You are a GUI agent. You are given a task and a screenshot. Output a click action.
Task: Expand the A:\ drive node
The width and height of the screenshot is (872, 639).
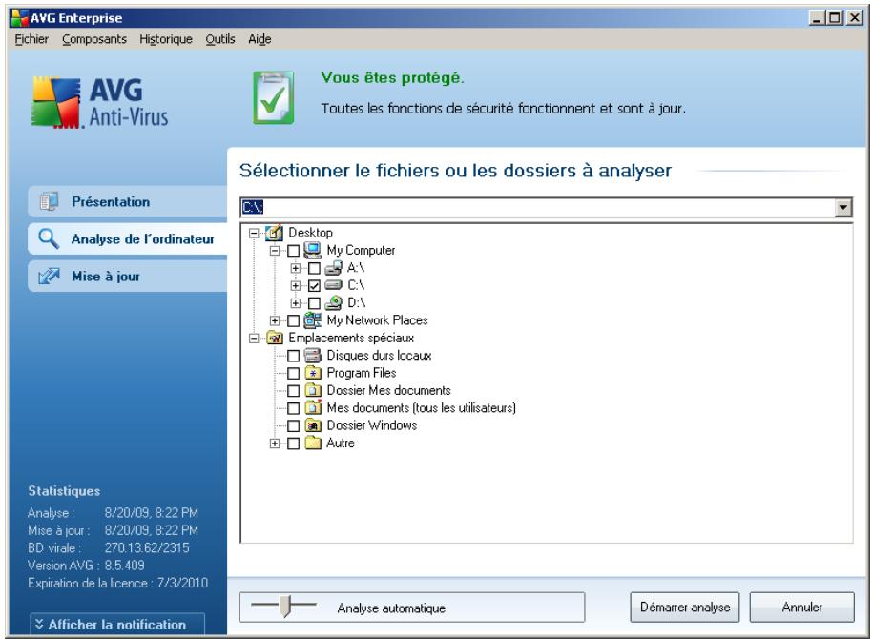click(x=296, y=268)
